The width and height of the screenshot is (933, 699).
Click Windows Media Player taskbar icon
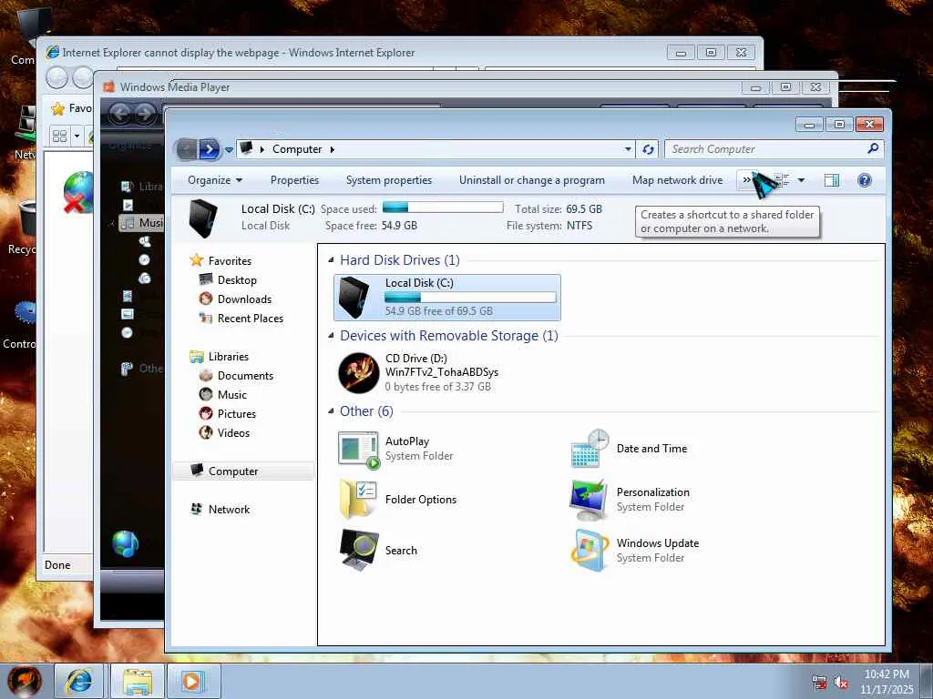[193, 681]
